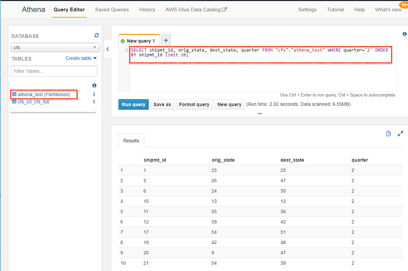Screen dimensions: 408x271
Task: Refresh the database list icon
Action: tap(96, 35)
